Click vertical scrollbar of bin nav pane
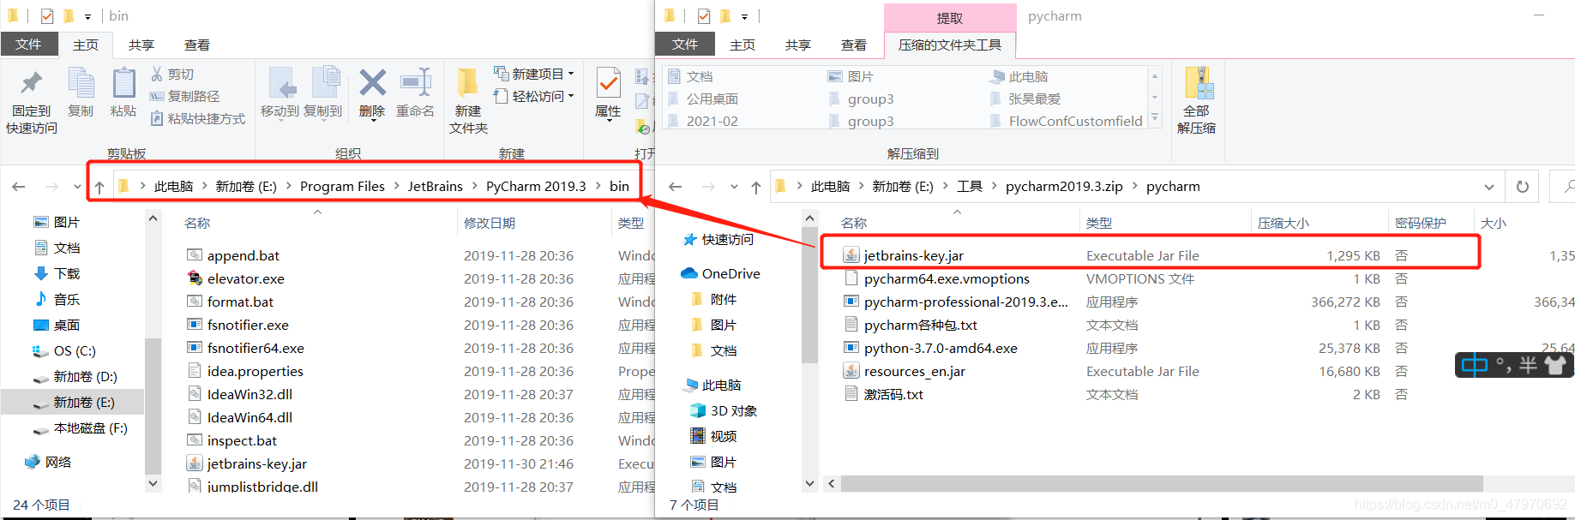Image resolution: width=1575 pixels, height=520 pixels. coord(153,404)
